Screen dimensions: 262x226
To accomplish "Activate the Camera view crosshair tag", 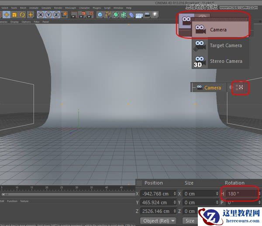I will (x=241, y=87).
